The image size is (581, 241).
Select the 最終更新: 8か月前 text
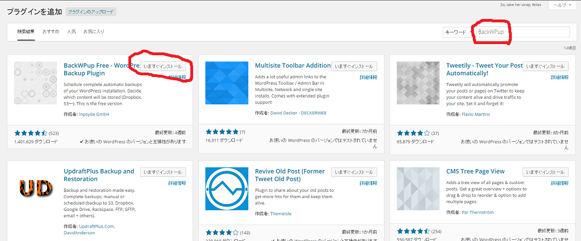pos(551,133)
